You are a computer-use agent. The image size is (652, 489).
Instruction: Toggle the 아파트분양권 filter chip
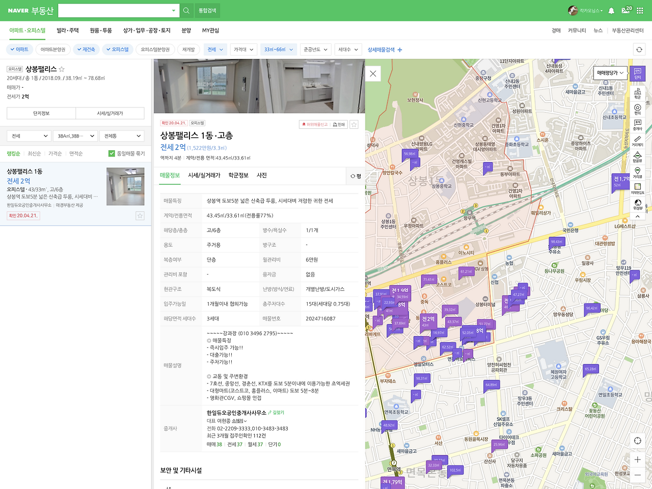click(x=53, y=49)
